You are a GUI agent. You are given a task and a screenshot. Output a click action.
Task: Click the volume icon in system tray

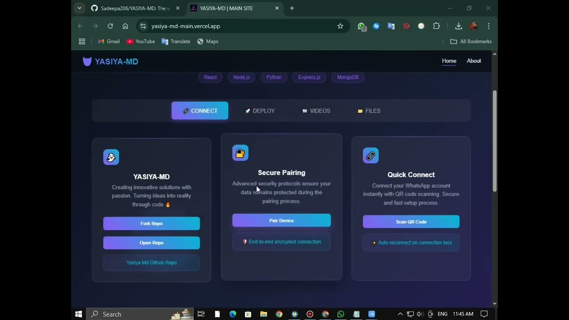[420, 314]
